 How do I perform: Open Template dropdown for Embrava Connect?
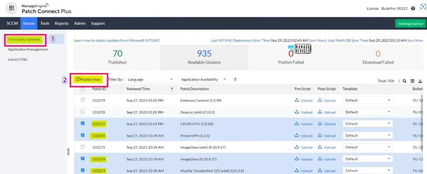point(367,100)
